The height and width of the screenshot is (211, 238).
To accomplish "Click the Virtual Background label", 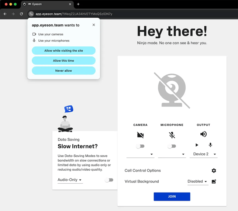I will (x=142, y=181).
